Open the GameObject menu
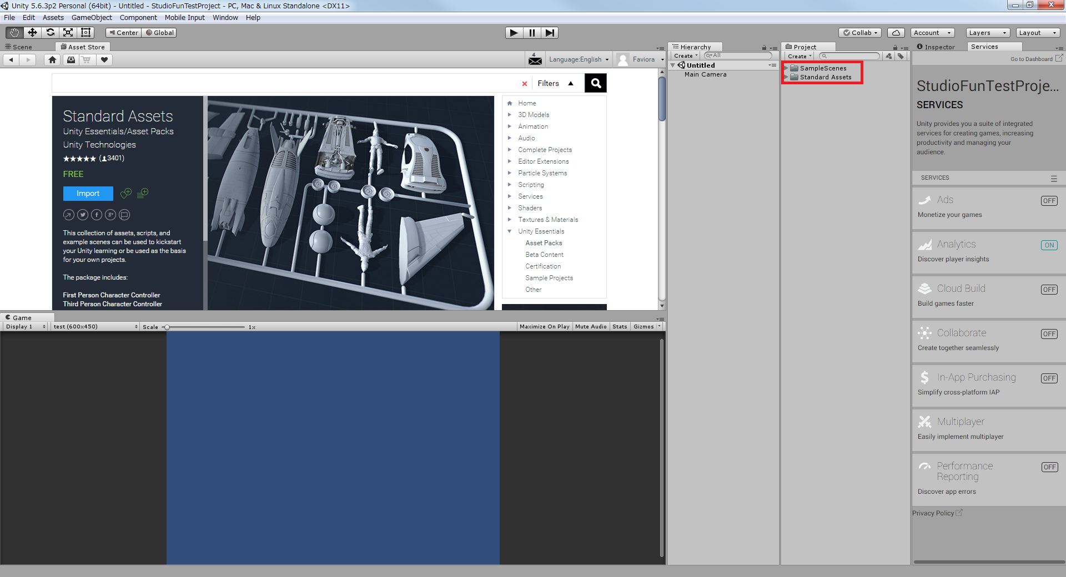The height and width of the screenshot is (577, 1066). [x=92, y=18]
